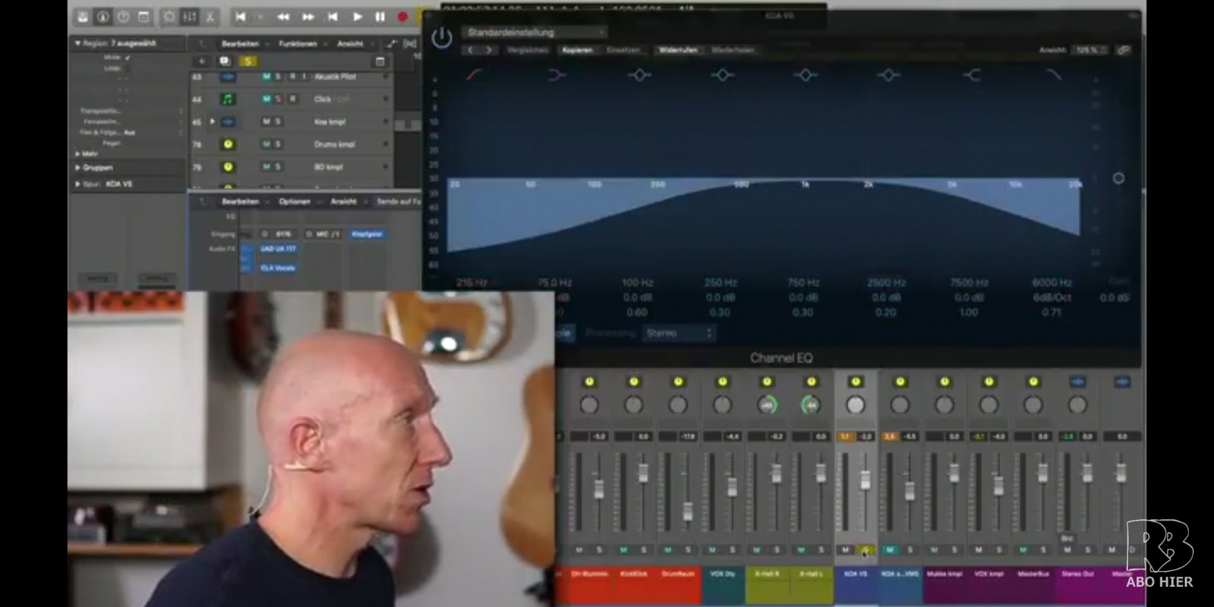Start playback with the Play button
This screenshot has height=607, width=1214.
357,17
